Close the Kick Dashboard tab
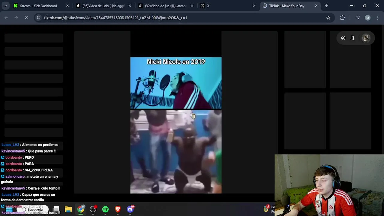 [x=67, y=6]
